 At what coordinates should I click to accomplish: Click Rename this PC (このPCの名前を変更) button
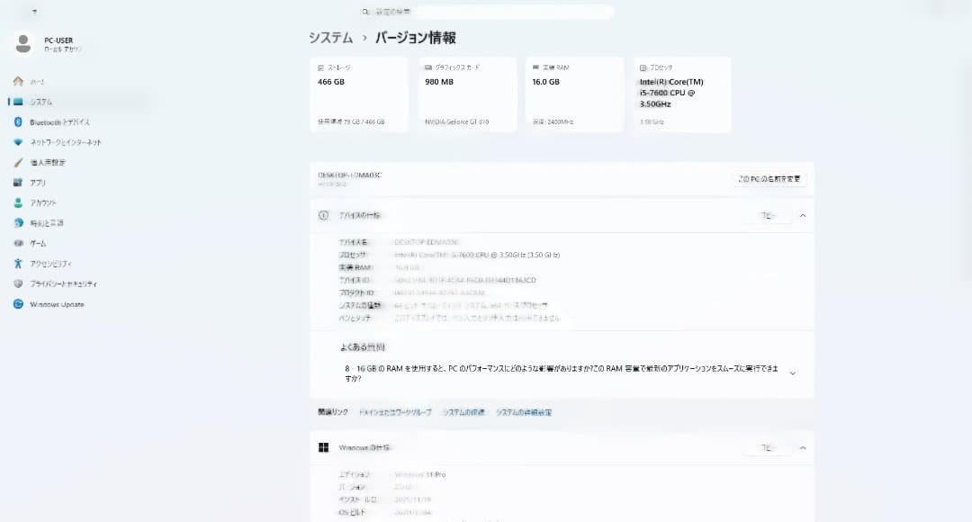(x=769, y=179)
